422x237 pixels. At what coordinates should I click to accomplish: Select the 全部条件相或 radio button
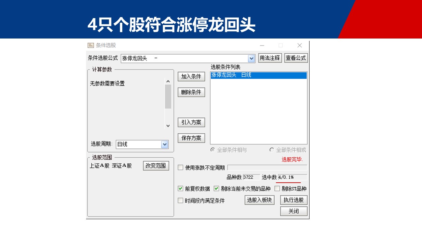(272, 150)
